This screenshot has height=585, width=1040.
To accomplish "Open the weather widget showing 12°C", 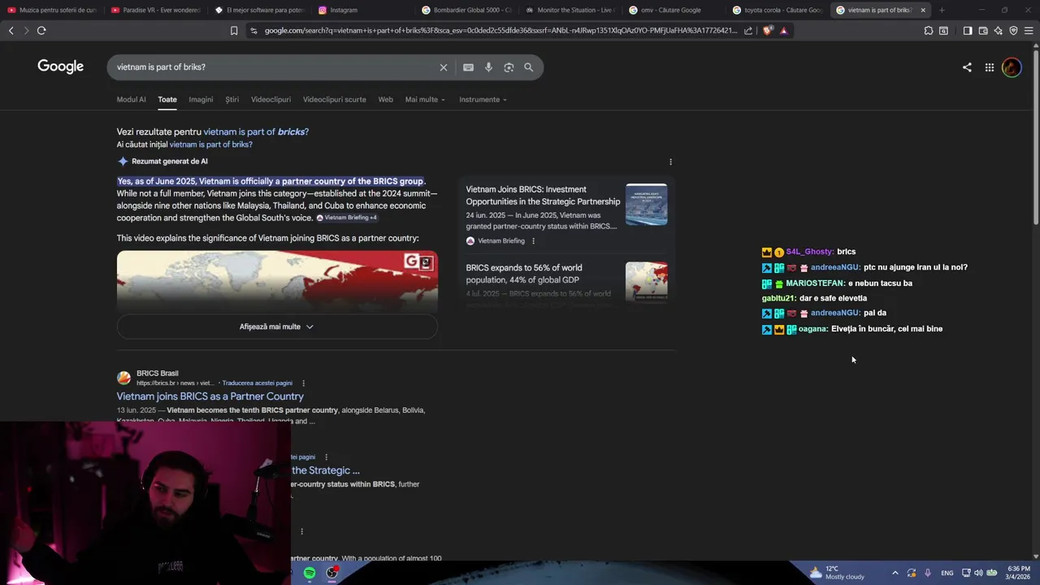I will click(x=837, y=573).
